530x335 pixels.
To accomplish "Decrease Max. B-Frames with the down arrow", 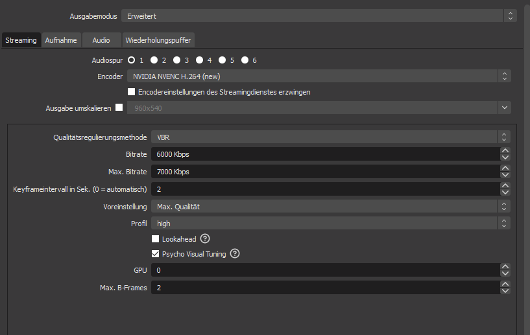I will point(505,291).
